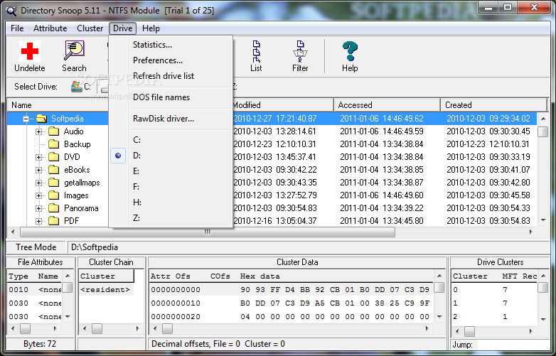Click the Undelete red cross icon
556x356 pixels.
(30, 51)
